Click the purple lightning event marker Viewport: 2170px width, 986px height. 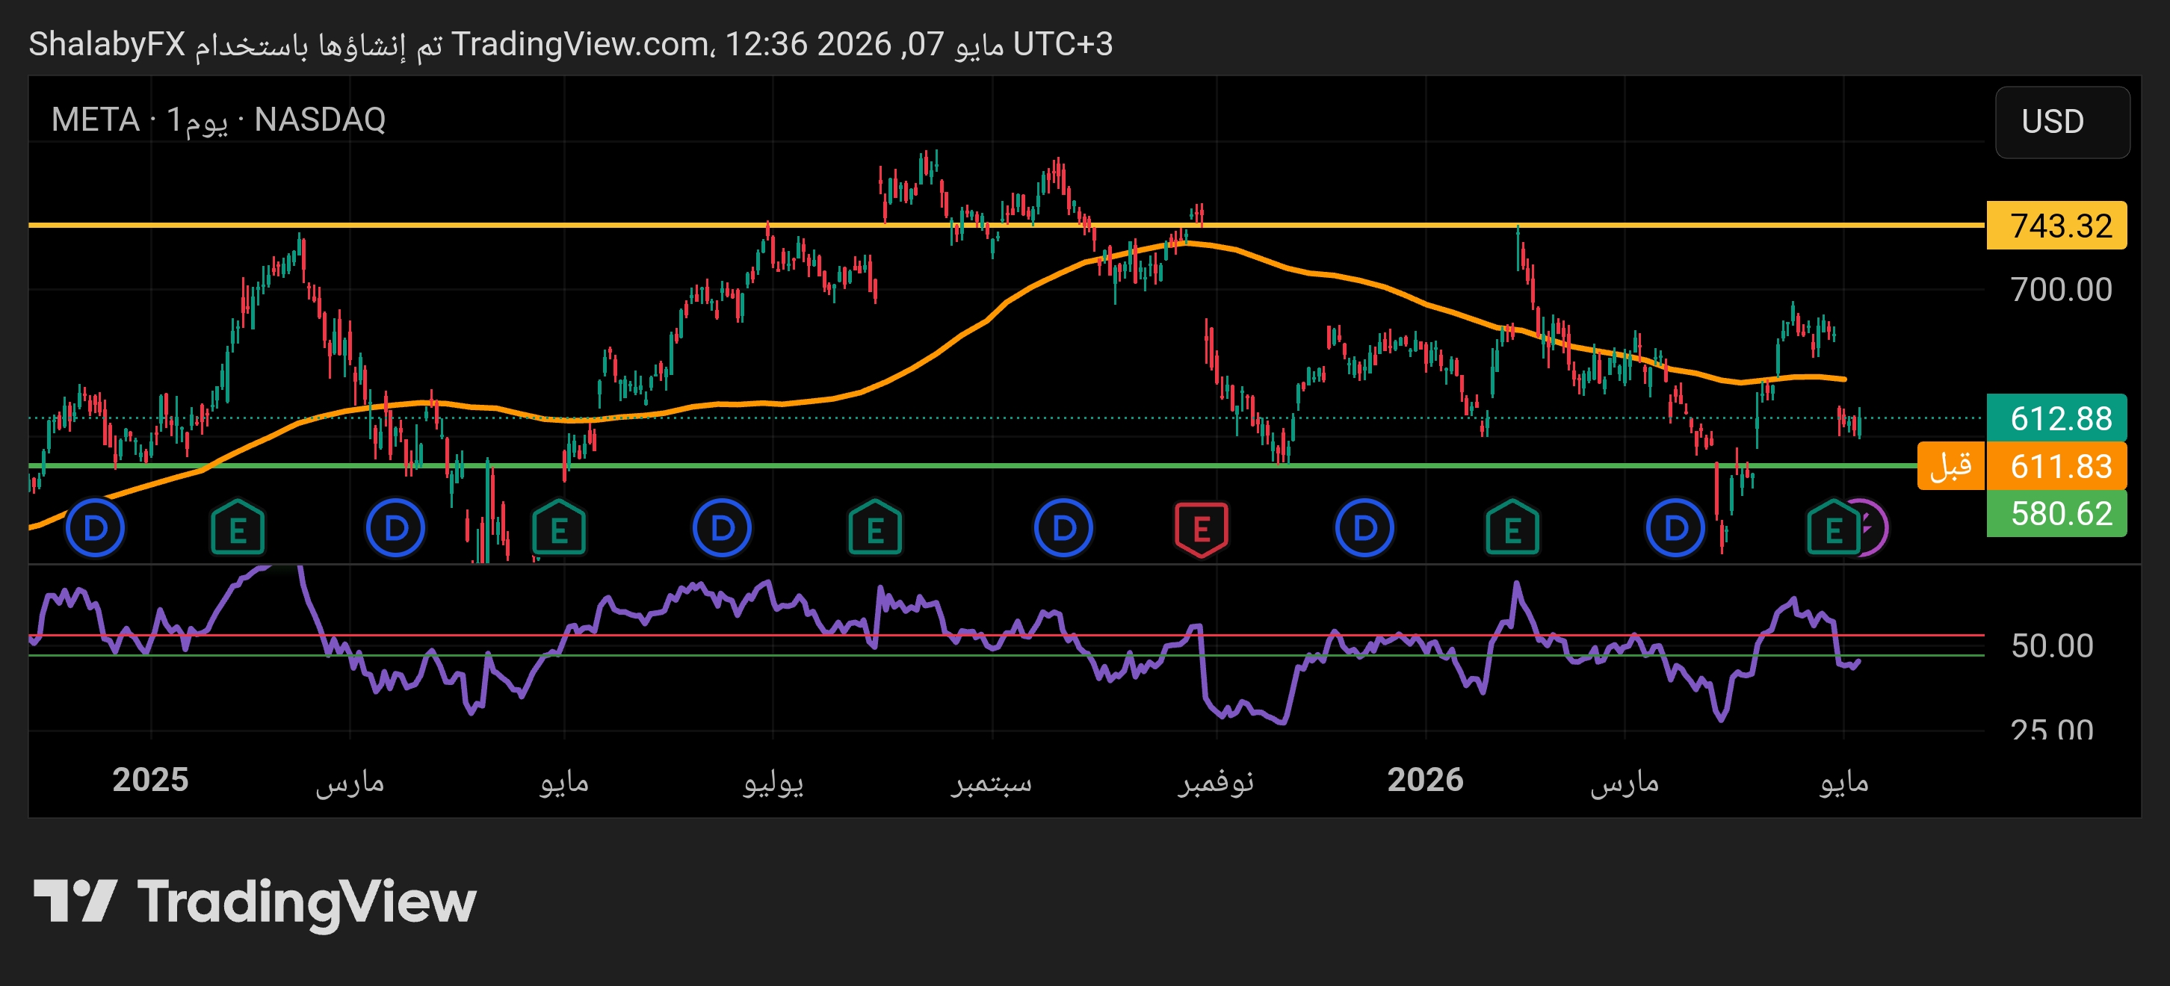tap(1873, 529)
